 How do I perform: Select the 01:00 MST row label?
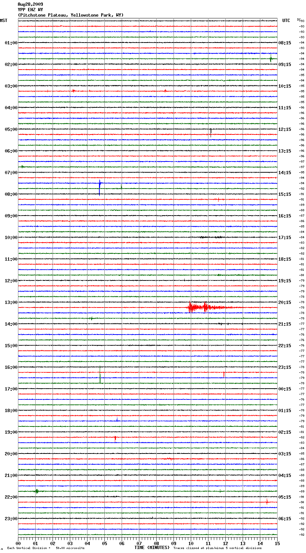coord(11,43)
